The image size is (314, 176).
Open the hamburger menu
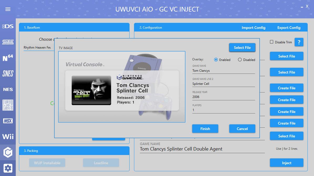tap(8, 9)
